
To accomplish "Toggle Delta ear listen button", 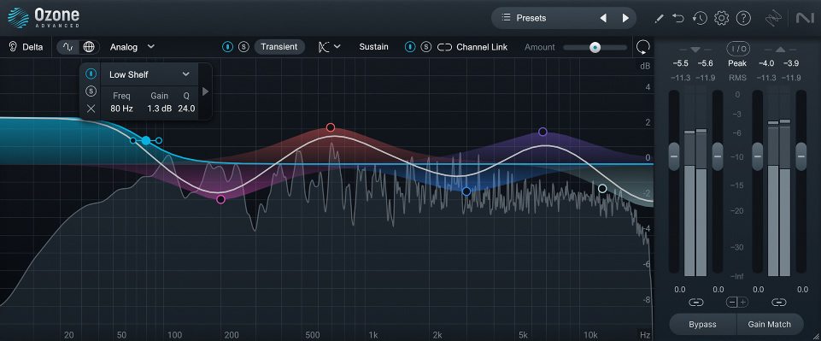I will 26,47.
